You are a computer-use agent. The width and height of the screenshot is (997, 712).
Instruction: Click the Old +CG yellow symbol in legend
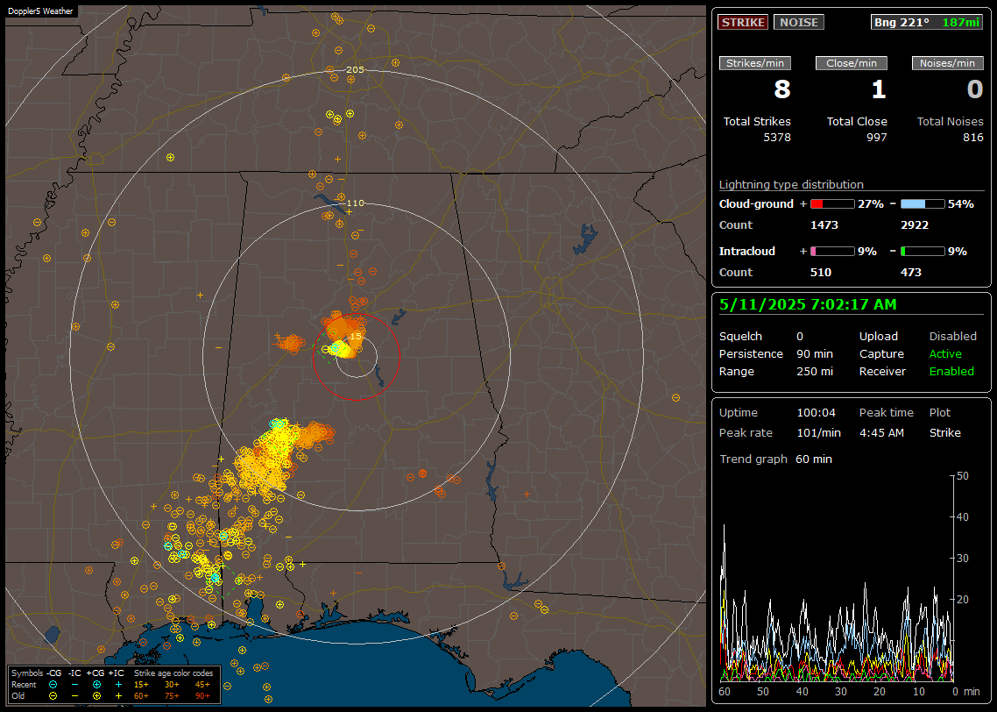click(96, 696)
